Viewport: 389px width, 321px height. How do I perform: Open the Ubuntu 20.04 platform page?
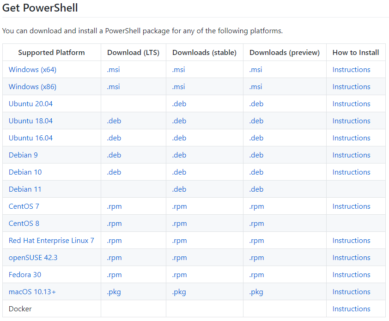[30, 103]
